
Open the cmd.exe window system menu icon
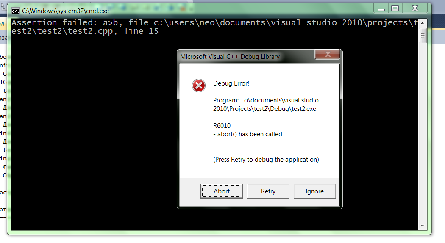click(x=15, y=11)
